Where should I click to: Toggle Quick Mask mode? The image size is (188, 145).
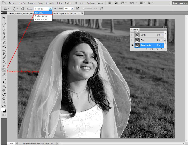point(4,115)
